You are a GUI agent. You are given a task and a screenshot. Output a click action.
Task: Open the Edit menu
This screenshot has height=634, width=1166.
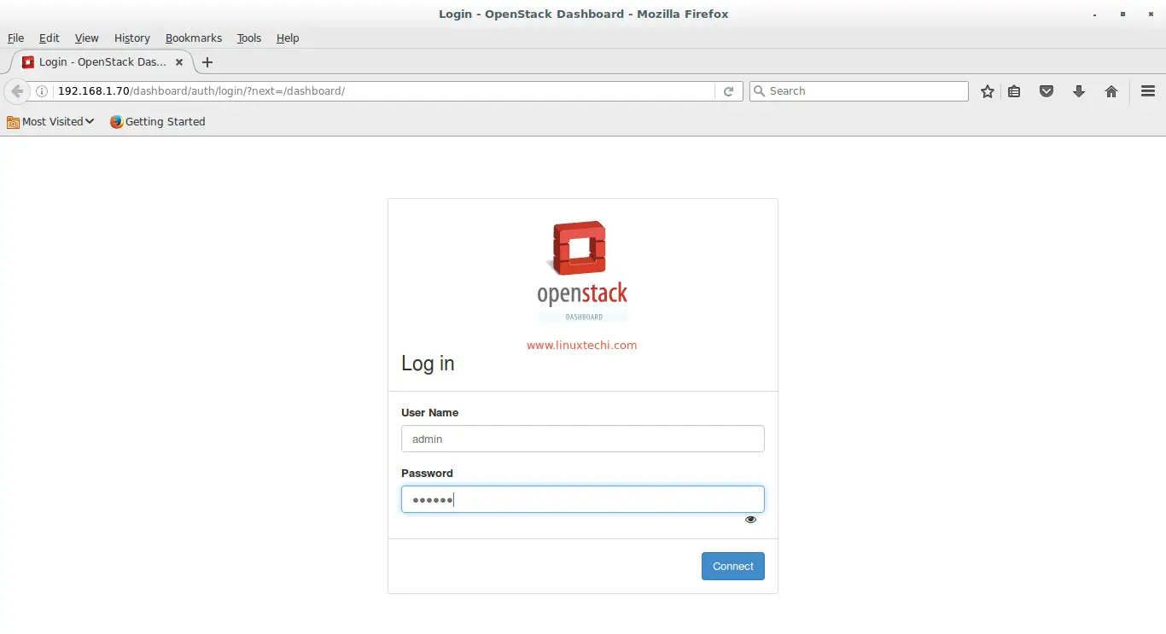tap(50, 38)
